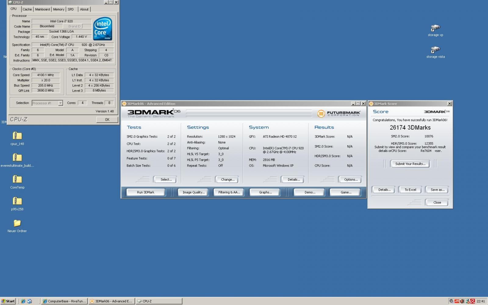The image size is (488, 305).
Task: Click the Cores count field showing 4
Action: (x=82, y=103)
